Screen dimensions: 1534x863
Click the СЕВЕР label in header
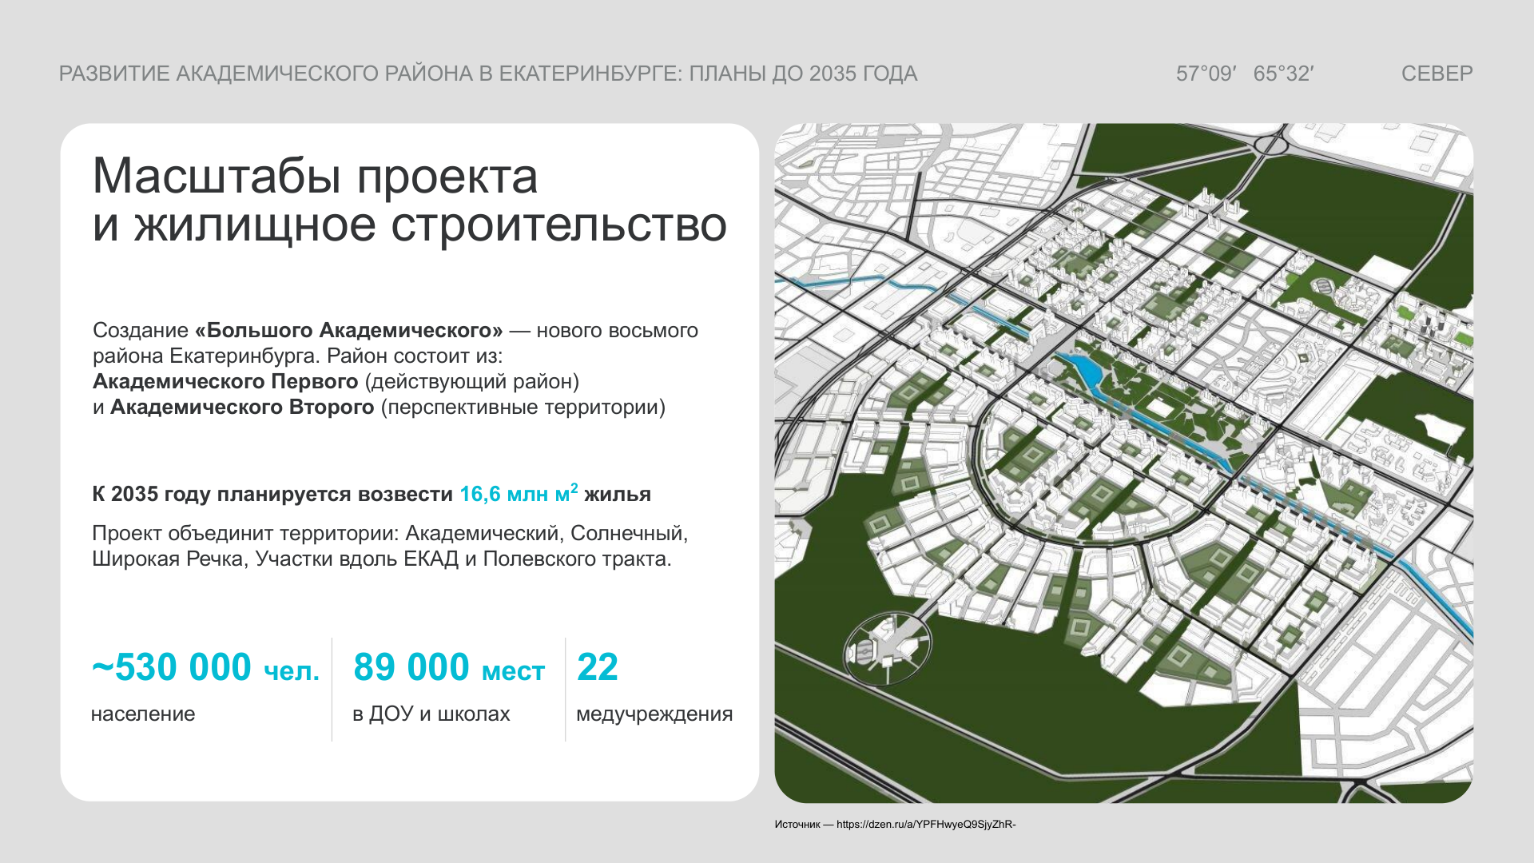(1436, 74)
